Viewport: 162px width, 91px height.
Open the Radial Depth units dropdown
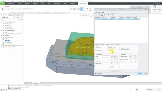click(117, 63)
